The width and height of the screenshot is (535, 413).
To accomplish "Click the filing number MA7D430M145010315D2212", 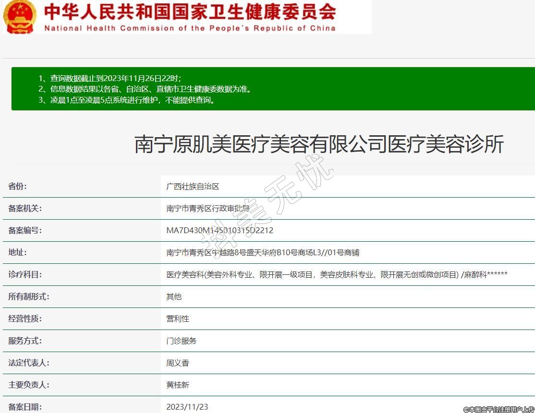I will 219,230.
